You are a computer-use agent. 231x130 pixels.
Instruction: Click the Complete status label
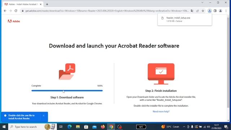(x=36, y=86)
